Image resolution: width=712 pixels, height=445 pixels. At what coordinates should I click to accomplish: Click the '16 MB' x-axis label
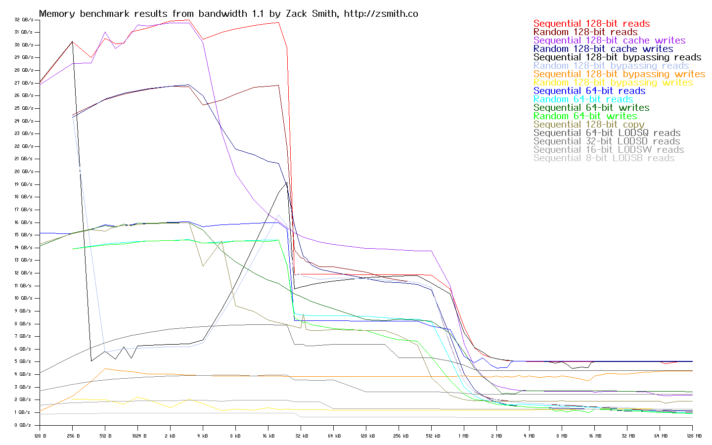click(595, 436)
